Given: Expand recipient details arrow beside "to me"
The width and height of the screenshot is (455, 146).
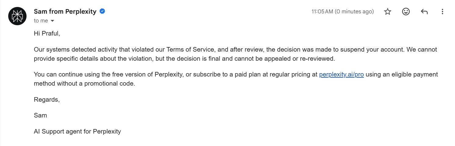Looking at the screenshot, I should pyautogui.click(x=52, y=21).
